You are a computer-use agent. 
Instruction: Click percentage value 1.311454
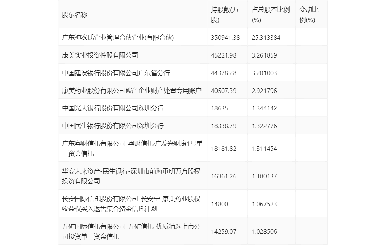(x=264, y=149)
